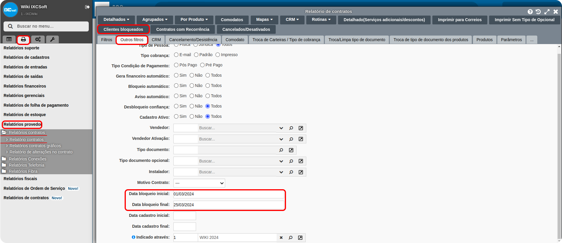The height and width of the screenshot is (243, 562).
Task: Switch to the Parâmetros tab
Action: point(511,40)
